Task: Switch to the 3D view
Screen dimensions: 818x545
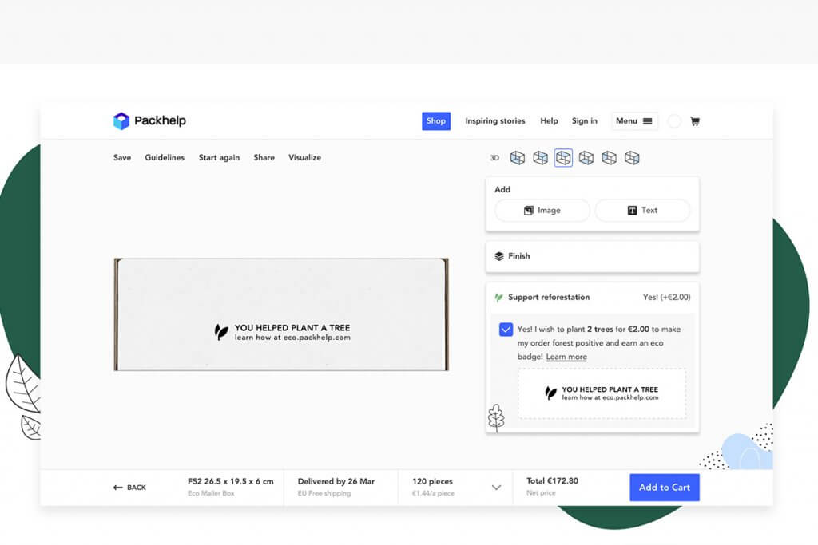Action: pyautogui.click(x=494, y=158)
